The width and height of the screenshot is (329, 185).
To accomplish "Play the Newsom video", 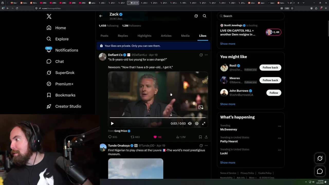I will 112,124.
